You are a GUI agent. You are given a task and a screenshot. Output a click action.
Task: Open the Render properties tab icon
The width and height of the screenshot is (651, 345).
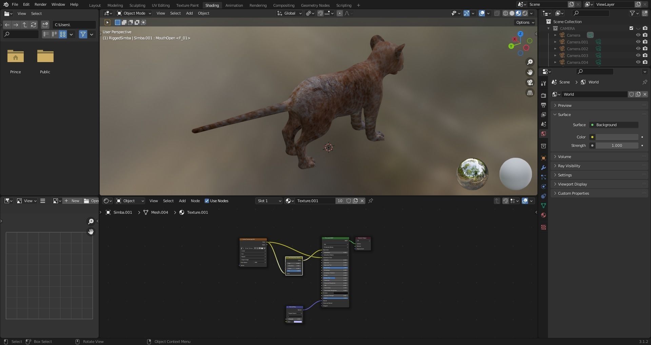(x=544, y=95)
